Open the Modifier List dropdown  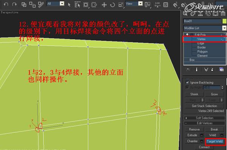(224, 28)
